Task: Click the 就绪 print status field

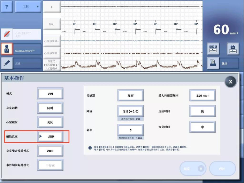Action: (229, 63)
